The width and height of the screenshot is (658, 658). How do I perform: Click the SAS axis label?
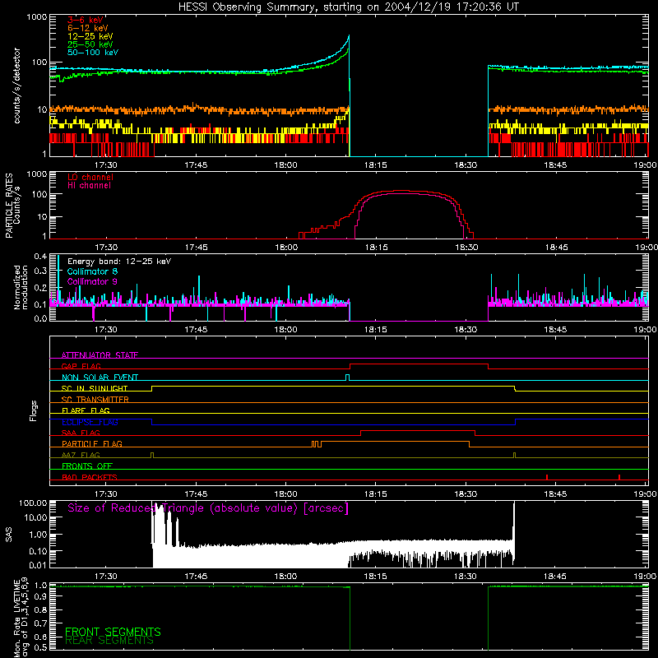coord(8,535)
